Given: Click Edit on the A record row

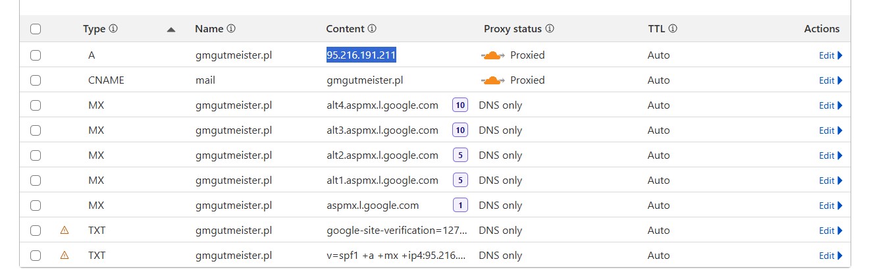Looking at the screenshot, I should click(x=830, y=55).
